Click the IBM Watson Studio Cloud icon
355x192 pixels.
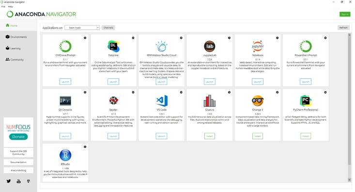161,46
